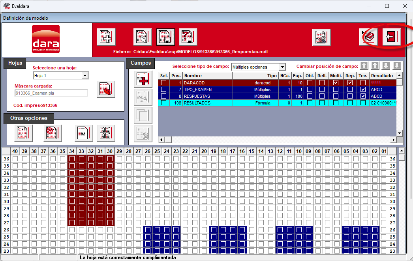Expand the Múltiples opciones field type dropdown
The image size is (413, 261).
click(282, 67)
